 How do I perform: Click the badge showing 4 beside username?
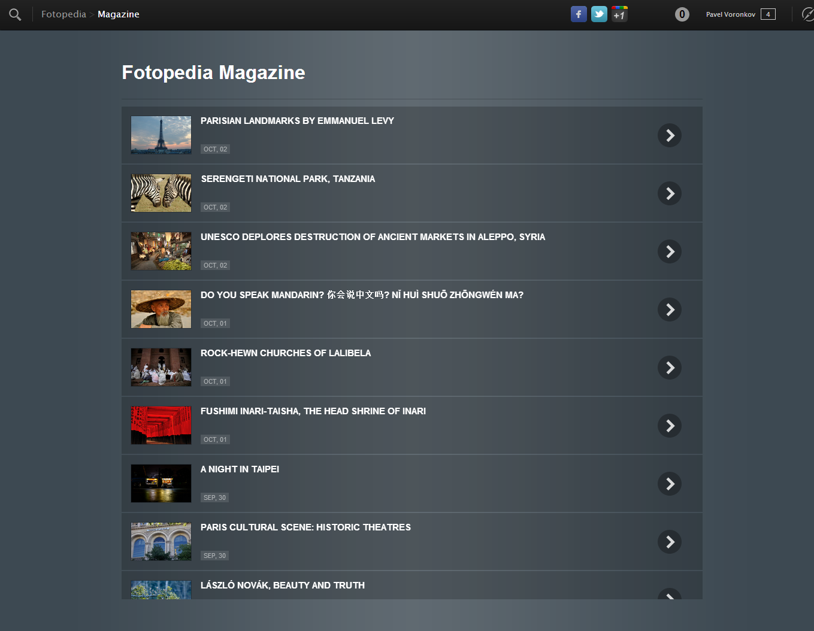click(768, 14)
